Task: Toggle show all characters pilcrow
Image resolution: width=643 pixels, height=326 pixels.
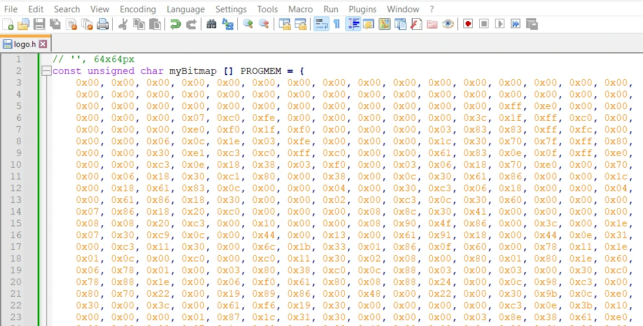Action: tap(336, 24)
